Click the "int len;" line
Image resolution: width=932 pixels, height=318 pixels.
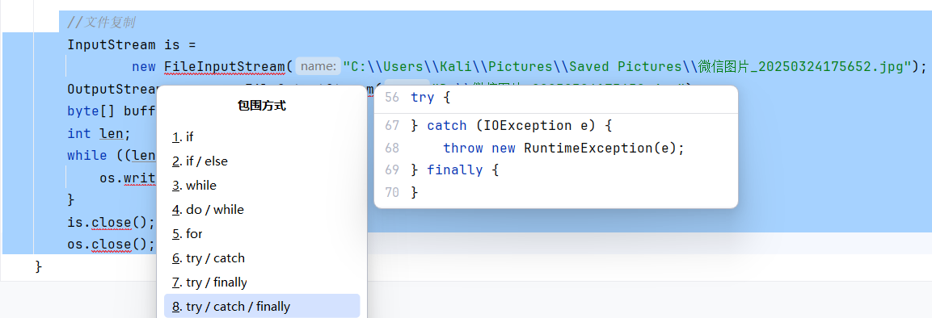[x=99, y=133]
